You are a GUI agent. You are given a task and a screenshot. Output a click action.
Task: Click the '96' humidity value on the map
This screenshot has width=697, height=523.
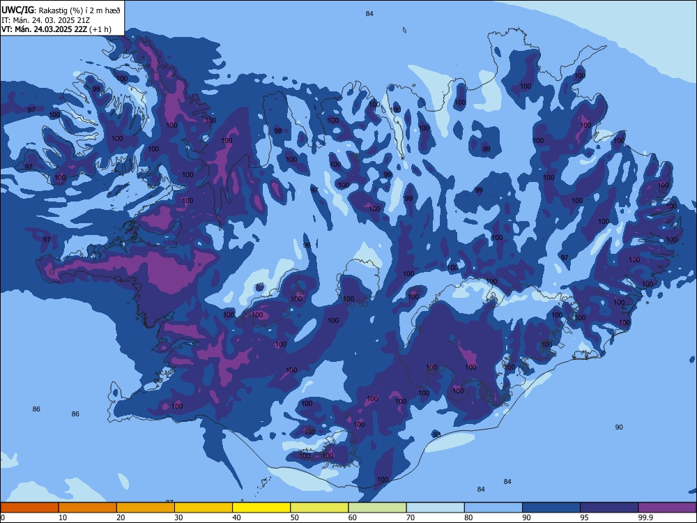(307, 245)
